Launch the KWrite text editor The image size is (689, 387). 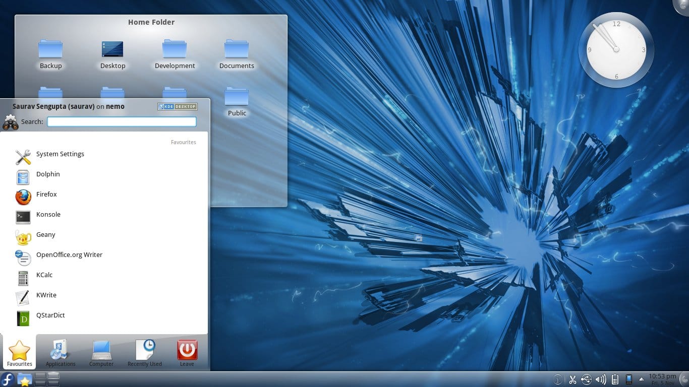coord(46,295)
